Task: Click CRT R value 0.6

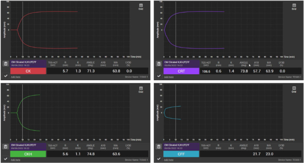Action: click(x=219, y=71)
